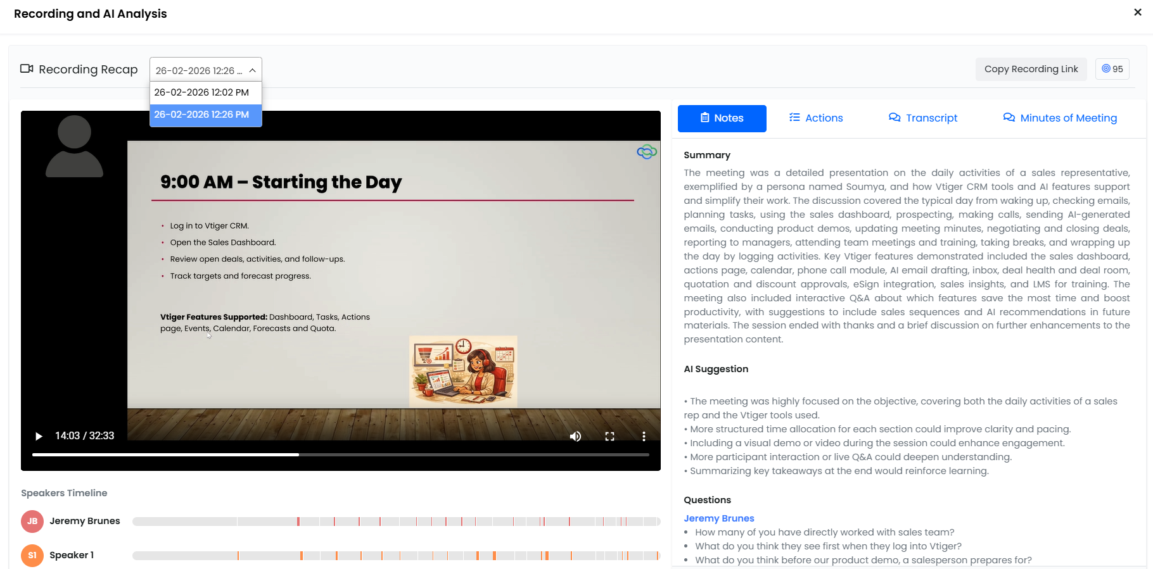Seek on the video progress bar
The width and height of the screenshot is (1153, 569).
point(443,454)
